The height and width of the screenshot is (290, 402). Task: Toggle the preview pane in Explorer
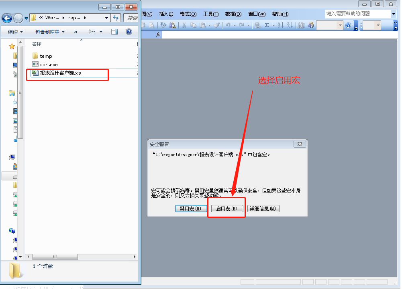tap(114, 32)
